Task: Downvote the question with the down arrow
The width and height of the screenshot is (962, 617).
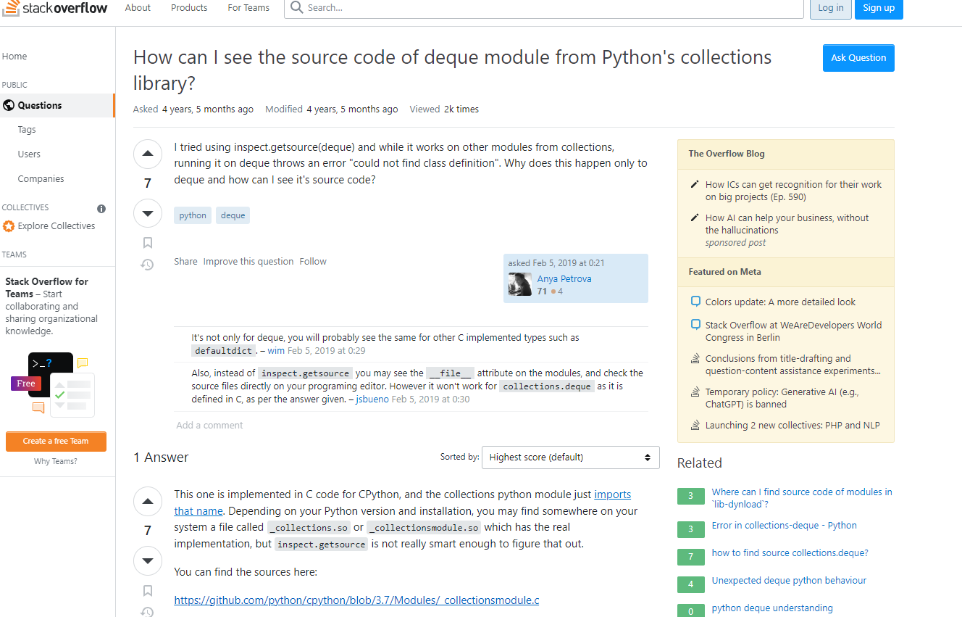Action: 148,213
